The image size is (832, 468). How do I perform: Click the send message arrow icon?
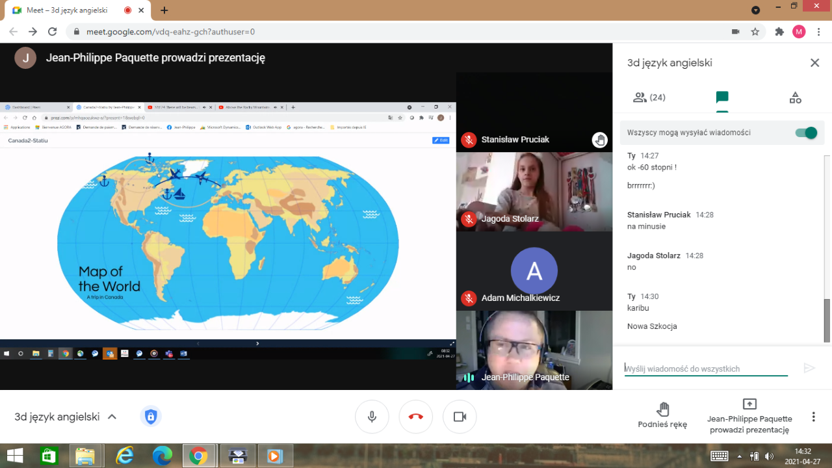click(x=809, y=369)
